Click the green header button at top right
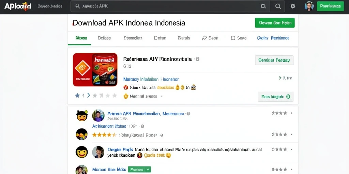The width and height of the screenshot is (349, 174). [330, 6]
